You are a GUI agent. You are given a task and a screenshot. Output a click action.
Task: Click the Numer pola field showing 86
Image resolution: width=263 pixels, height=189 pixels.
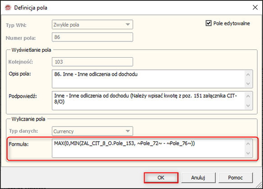(92, 37)
